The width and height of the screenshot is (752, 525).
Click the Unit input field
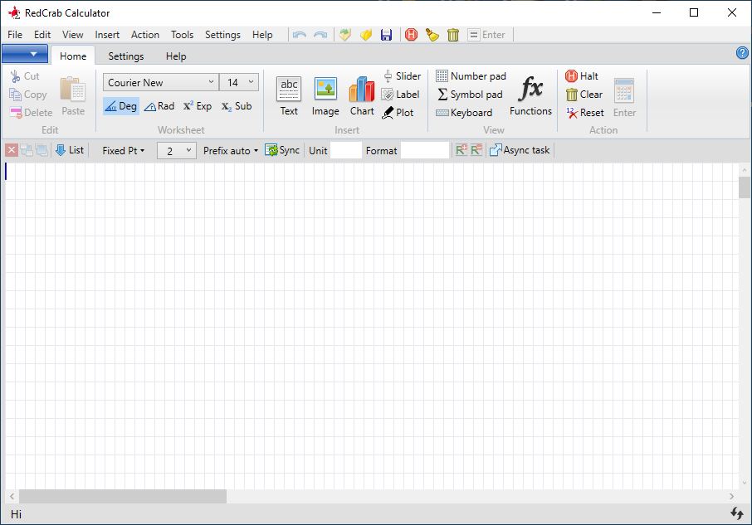[x=346, y=150]
